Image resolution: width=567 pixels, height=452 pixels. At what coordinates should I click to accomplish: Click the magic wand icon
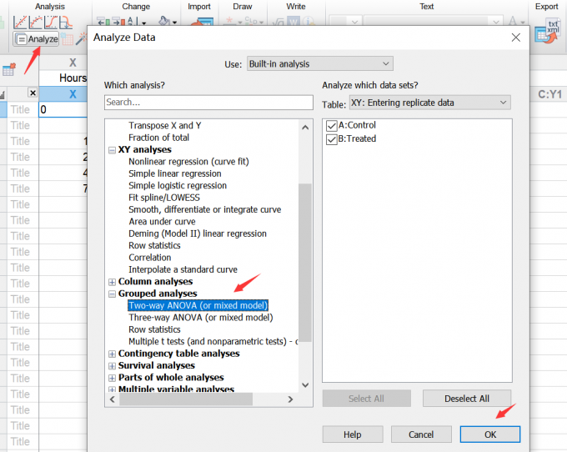point(81,38)
